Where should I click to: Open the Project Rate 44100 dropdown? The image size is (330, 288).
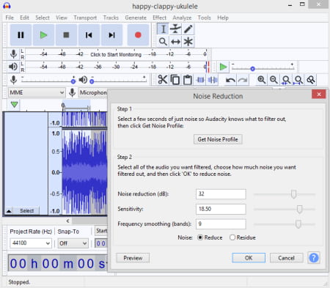coord(31,243)
